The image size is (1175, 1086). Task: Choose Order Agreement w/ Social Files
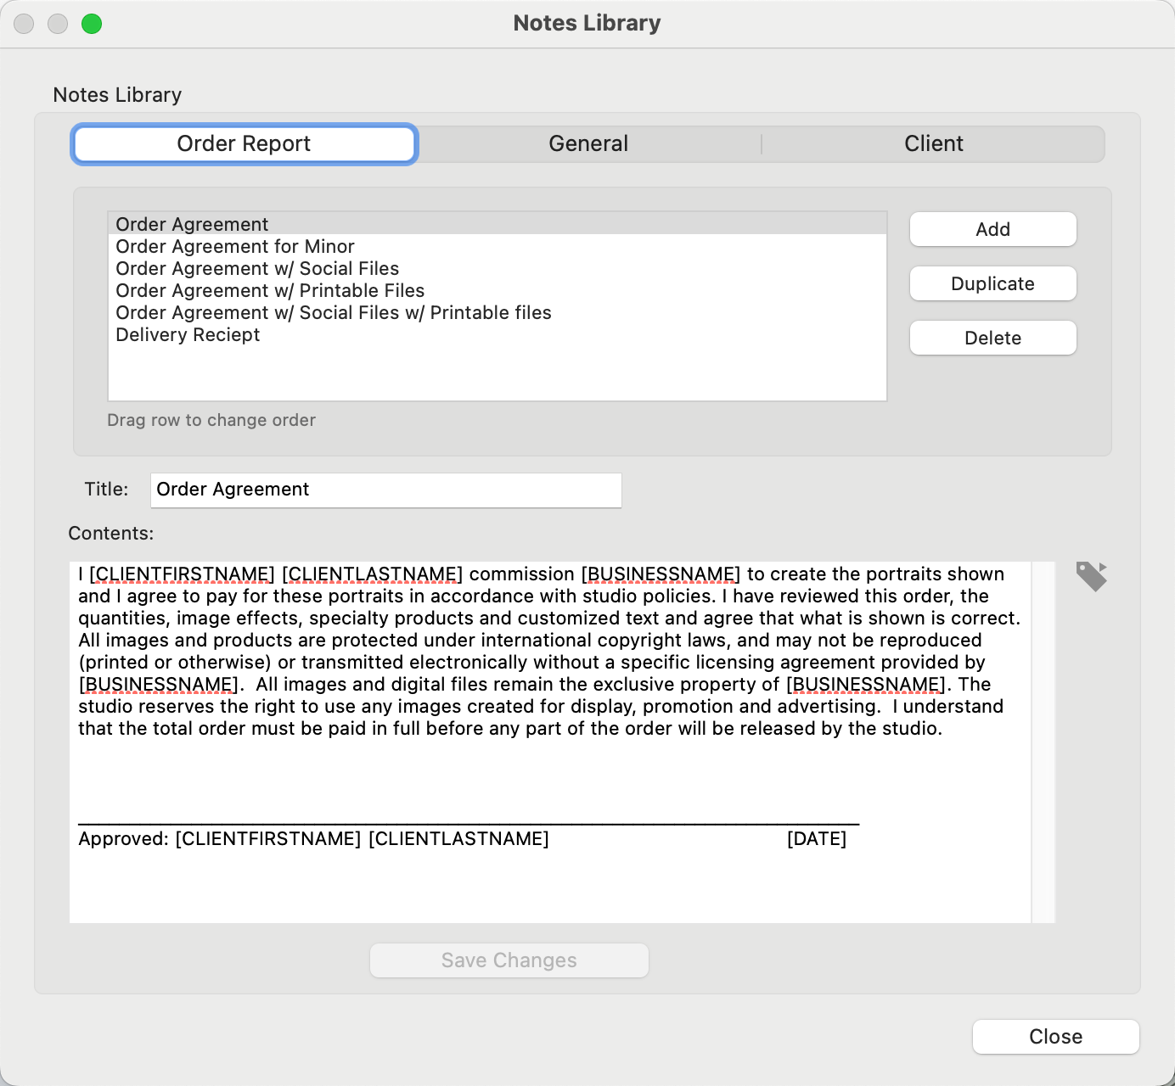click(x=257, y=269)
